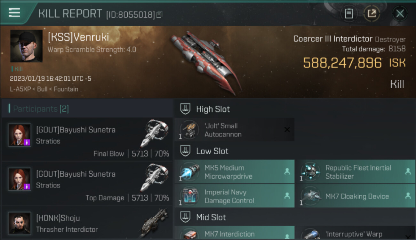Image resolution: width=416 pixels, height=240 pixels.
Task: Select the Imperial Navy Damage Control module
Action: [234, 196]
